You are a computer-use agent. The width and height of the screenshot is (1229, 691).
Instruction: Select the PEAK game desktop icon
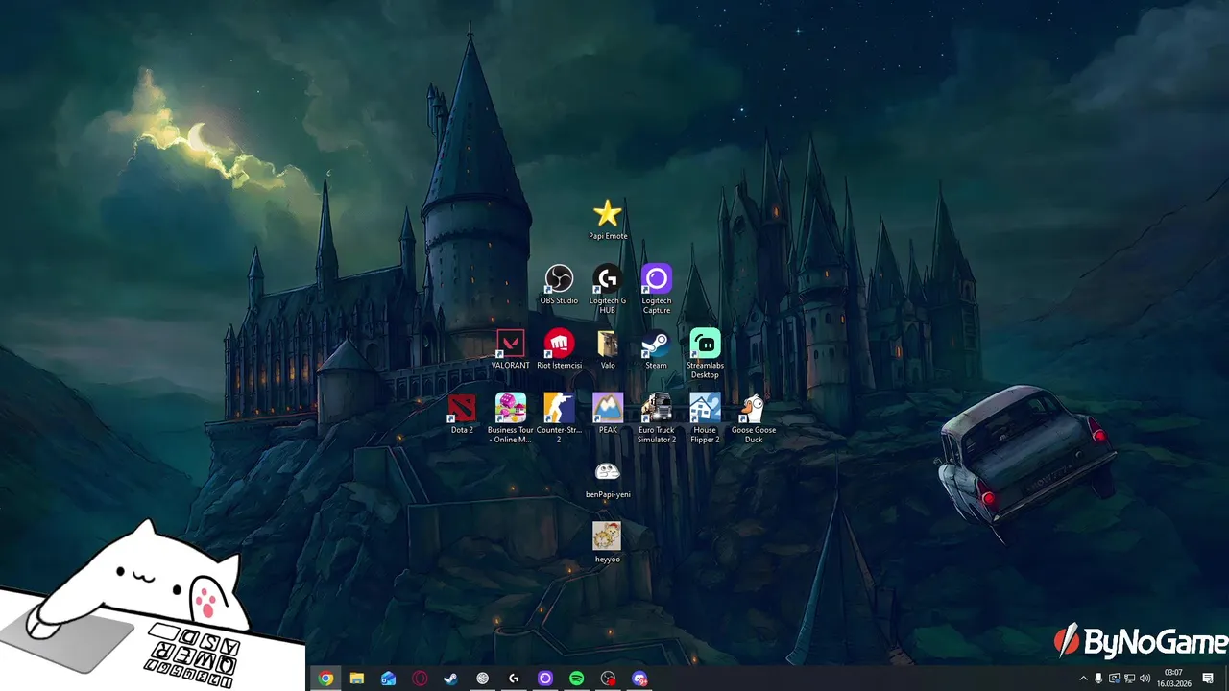(x=608, y=414)
